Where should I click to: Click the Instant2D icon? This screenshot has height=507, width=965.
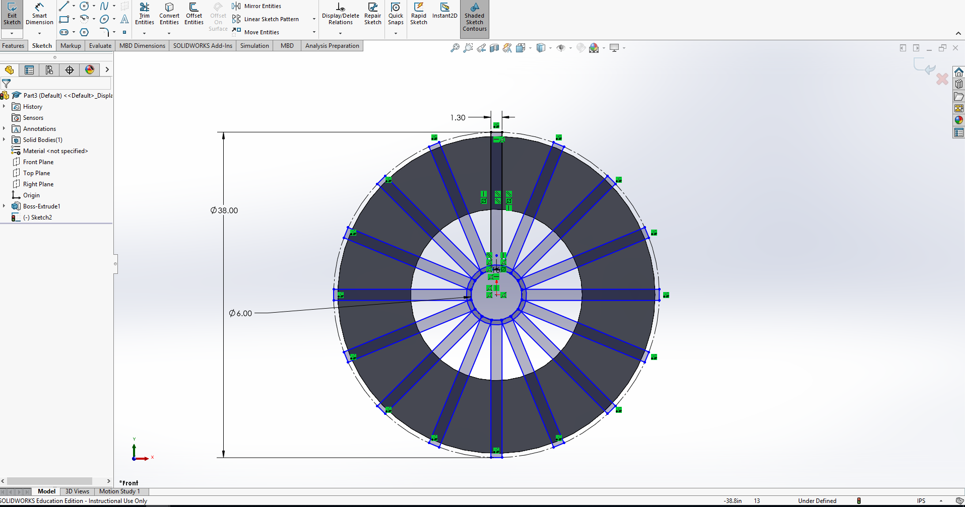(x=444, y=13)
